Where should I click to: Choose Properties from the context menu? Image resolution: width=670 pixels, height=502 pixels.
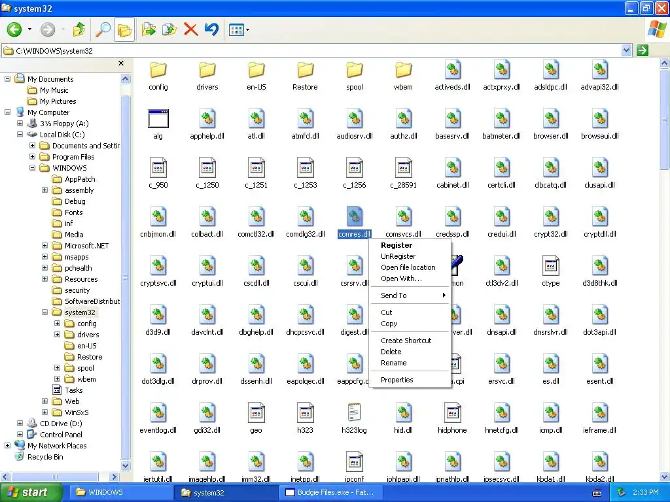(x=397, y=380)
